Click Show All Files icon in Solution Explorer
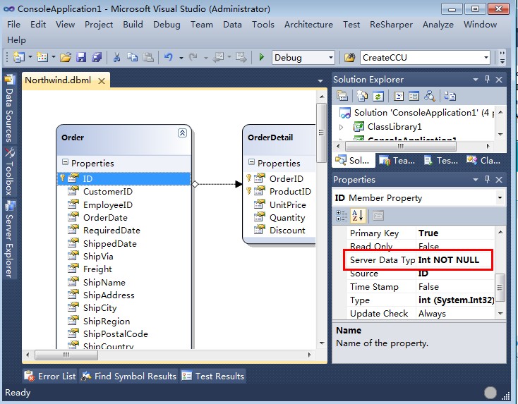This screenshot has width=518, height=404. coord(363,96)
